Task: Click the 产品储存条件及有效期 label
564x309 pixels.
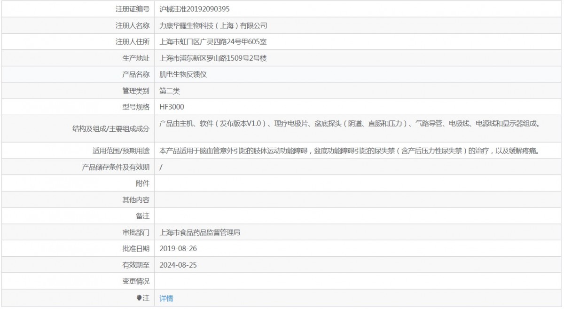Action: pyautogui.click(x=116, y=167)
